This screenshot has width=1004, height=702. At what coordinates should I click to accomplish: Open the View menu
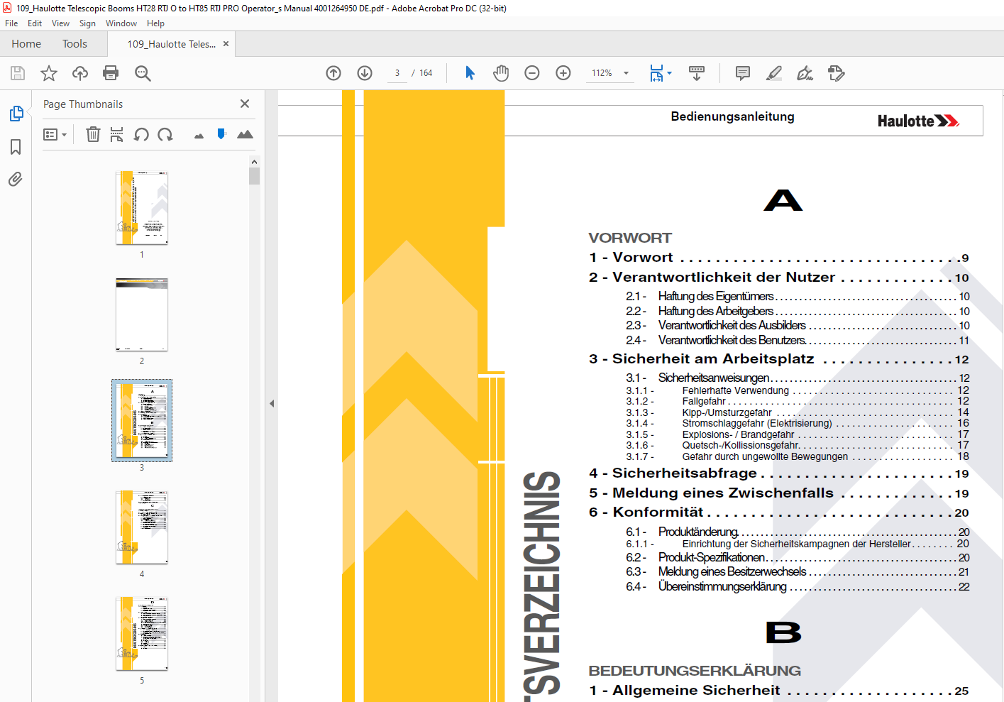click(x=60, y=23)
